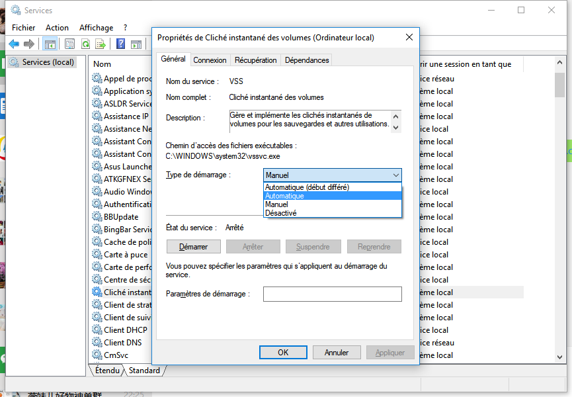Click the Forward arrow toolbar icon

click(x=29, y=44)
